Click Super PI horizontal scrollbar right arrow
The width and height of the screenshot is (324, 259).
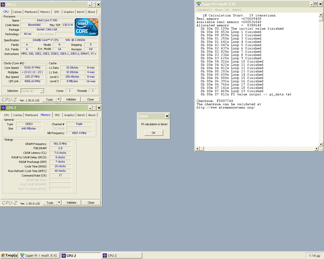[316, 148]
